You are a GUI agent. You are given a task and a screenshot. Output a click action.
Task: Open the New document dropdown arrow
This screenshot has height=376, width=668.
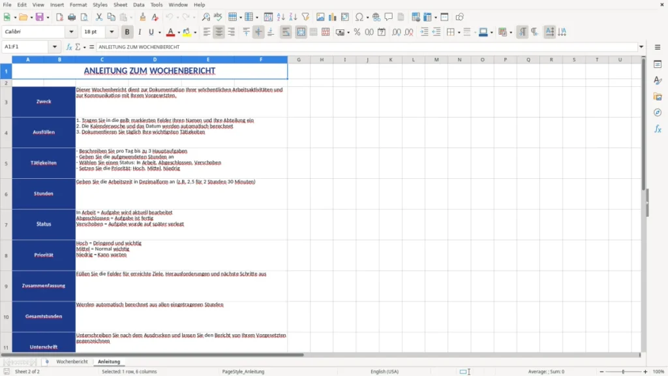(15, 18)
